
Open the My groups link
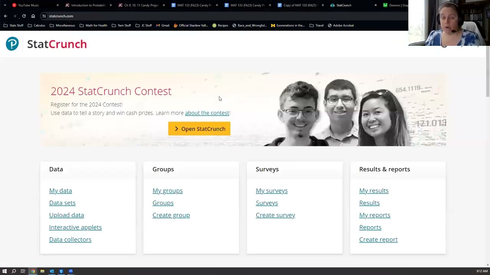(x=168, y=191)
